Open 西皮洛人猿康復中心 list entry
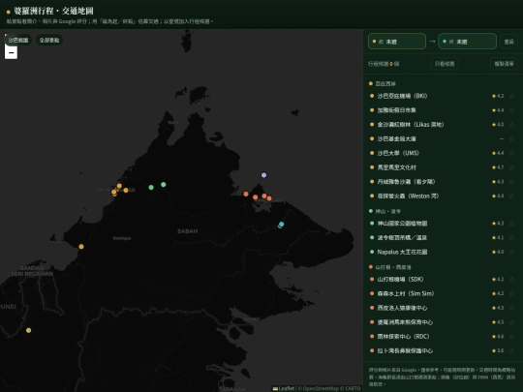 coord(442,308)
